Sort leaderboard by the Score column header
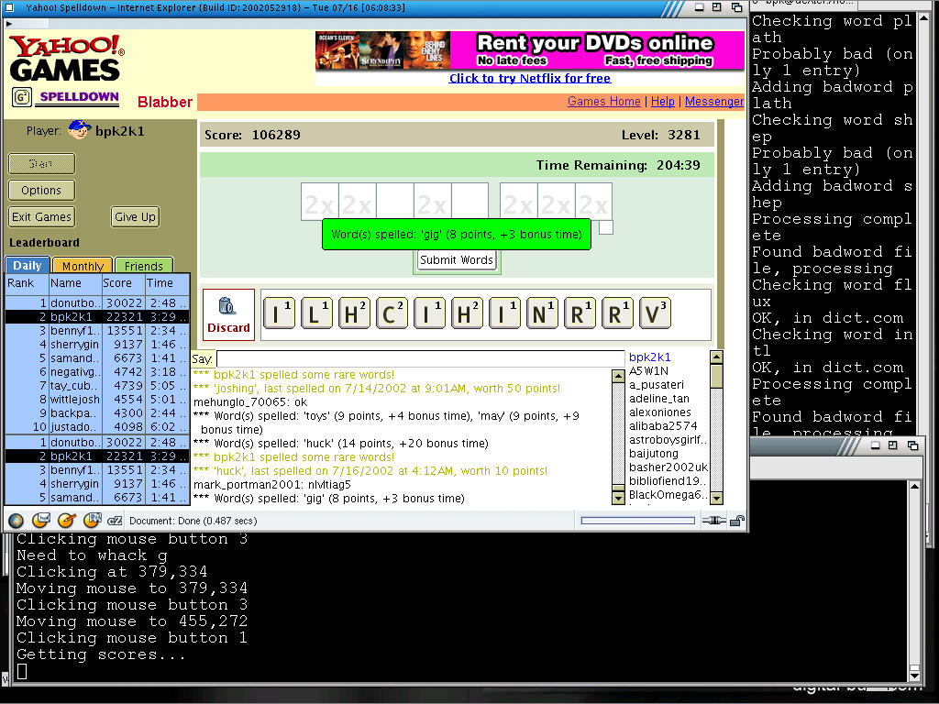 pos(123,283)
